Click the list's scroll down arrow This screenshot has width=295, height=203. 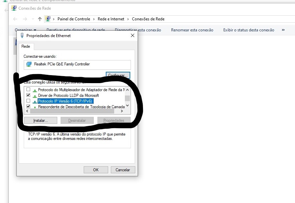(x=127, y=106)
